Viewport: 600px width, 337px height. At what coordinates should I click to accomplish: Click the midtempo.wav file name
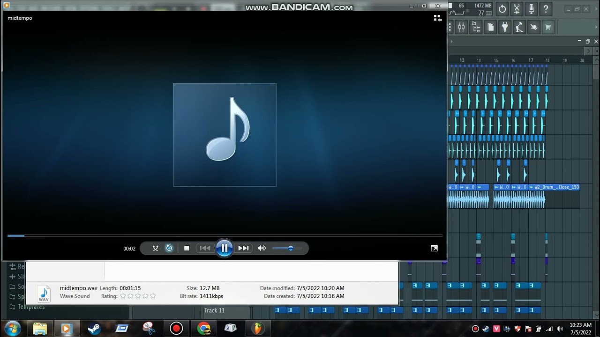click(x=79, y=288)
